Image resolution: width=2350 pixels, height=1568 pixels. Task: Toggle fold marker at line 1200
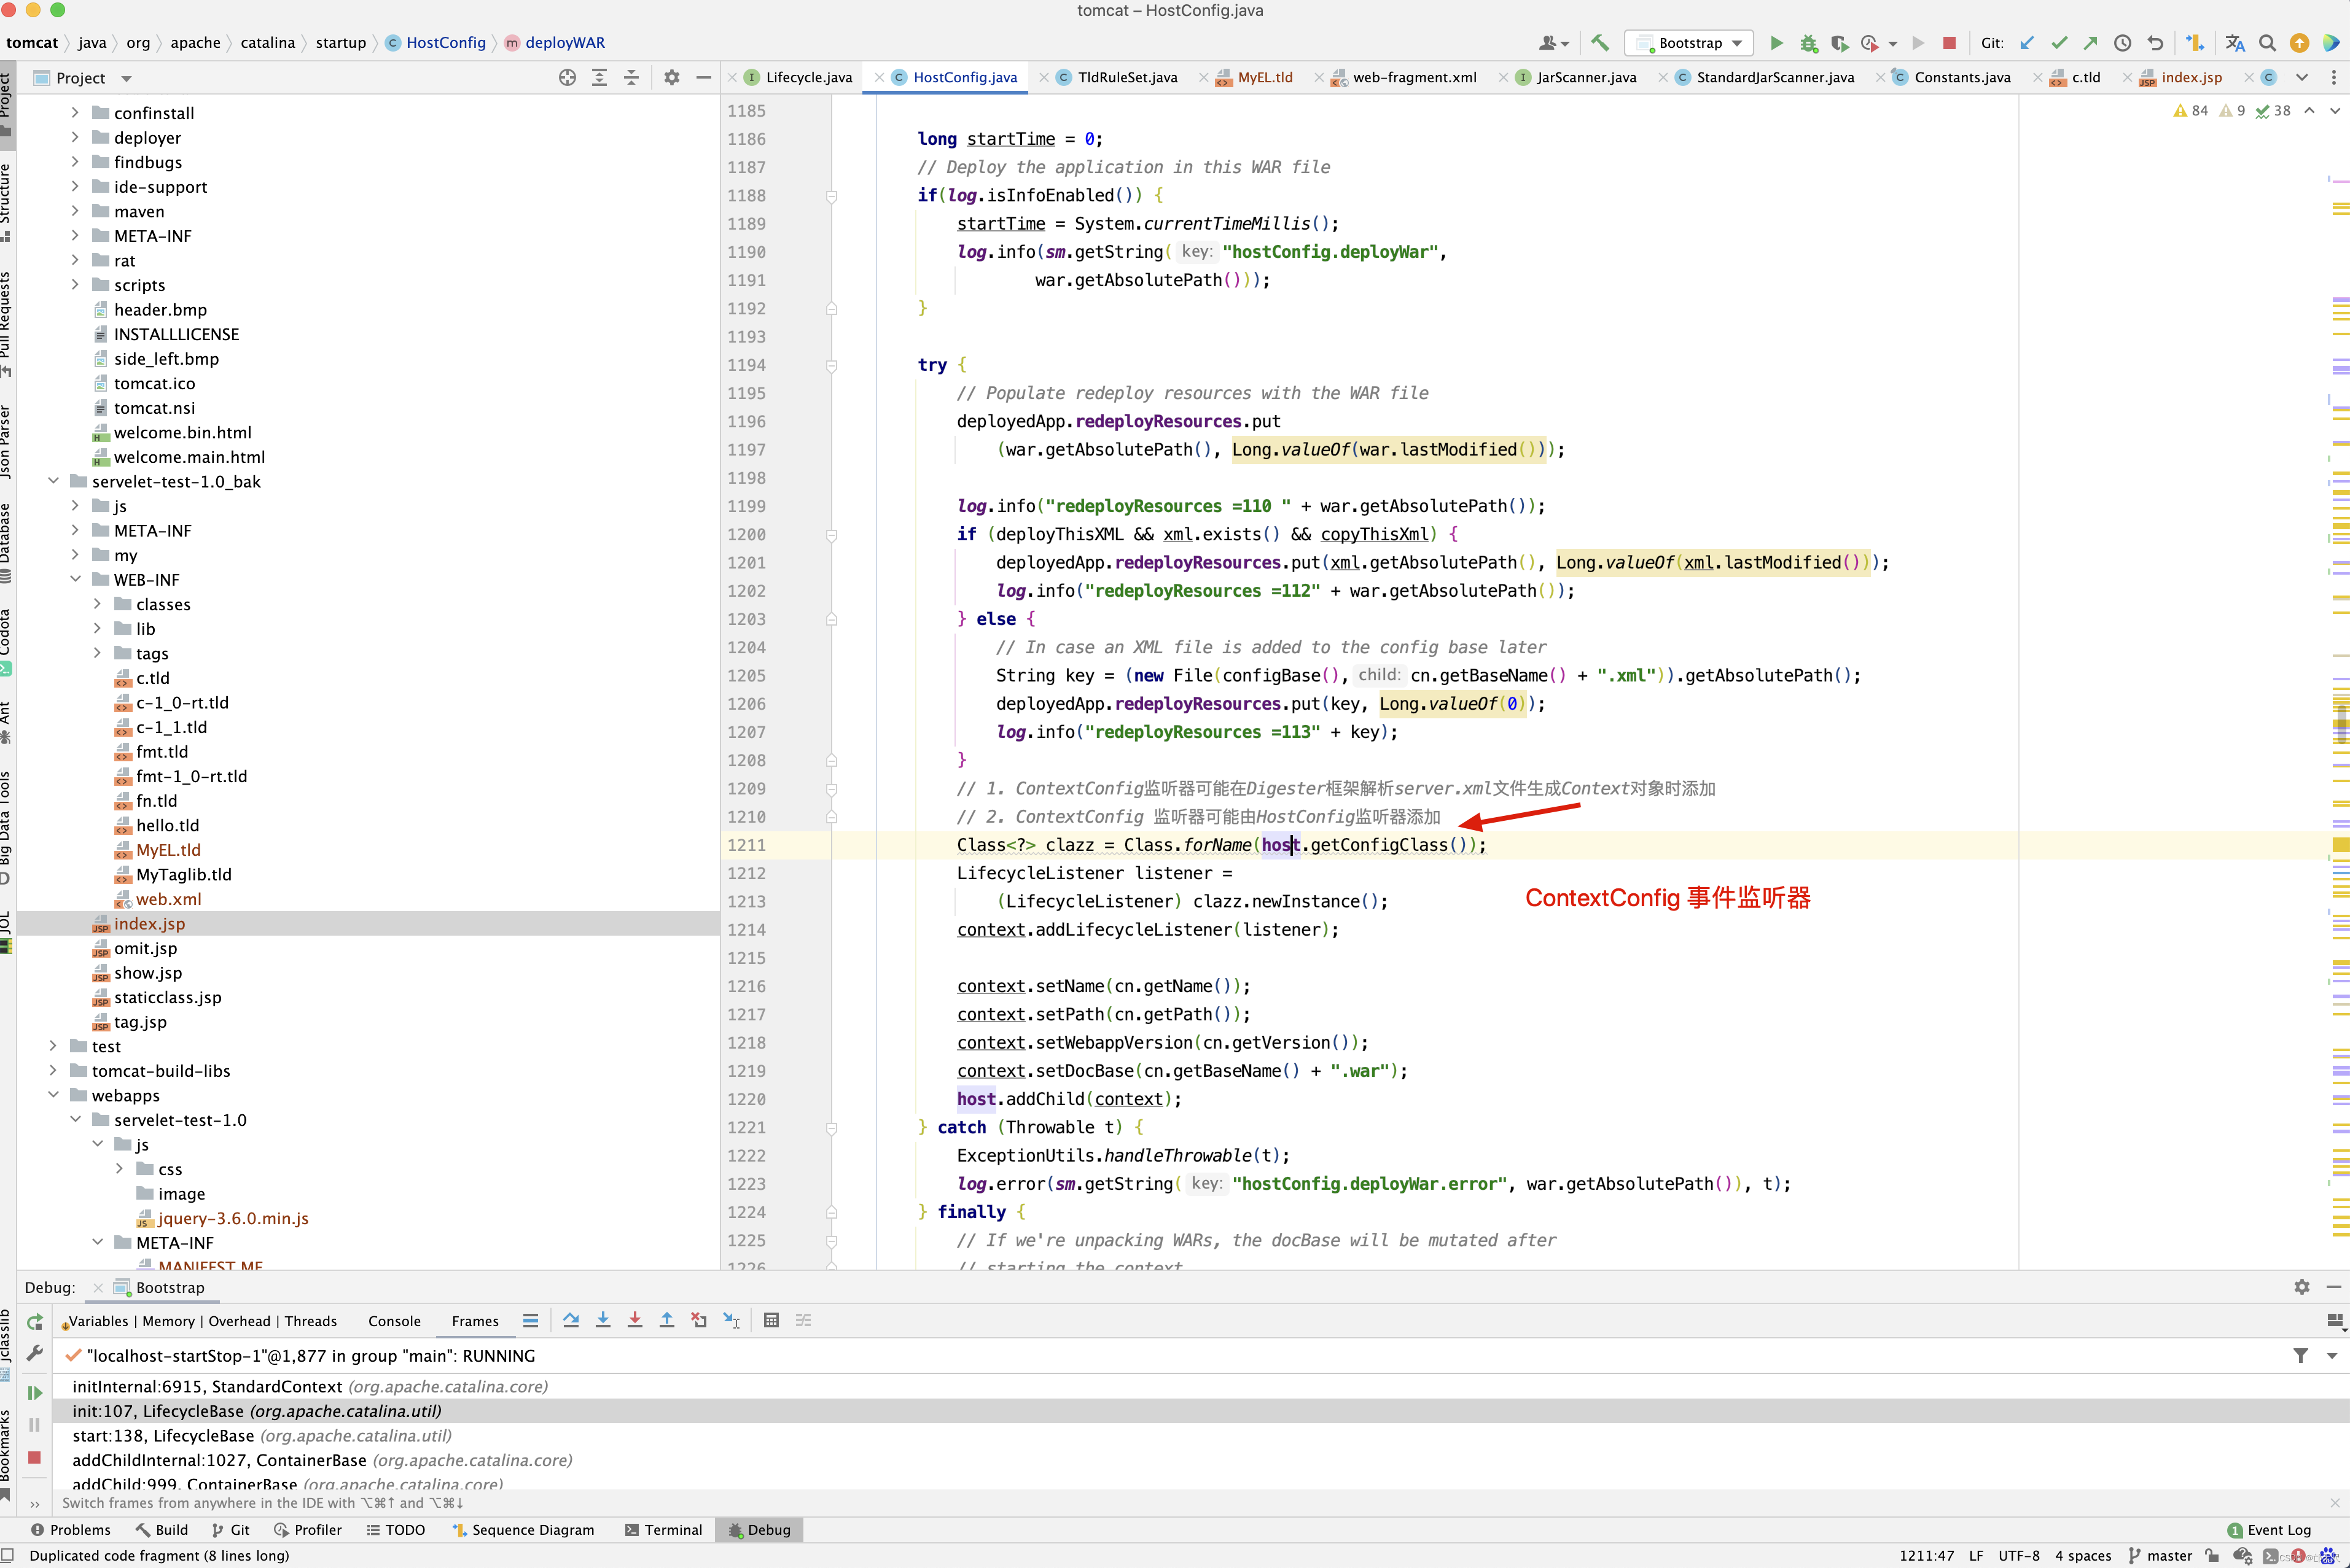coord(832,535)
